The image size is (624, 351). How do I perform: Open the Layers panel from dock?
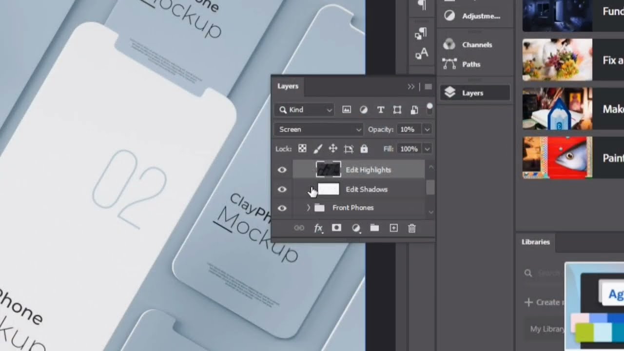tap(475, 93)
